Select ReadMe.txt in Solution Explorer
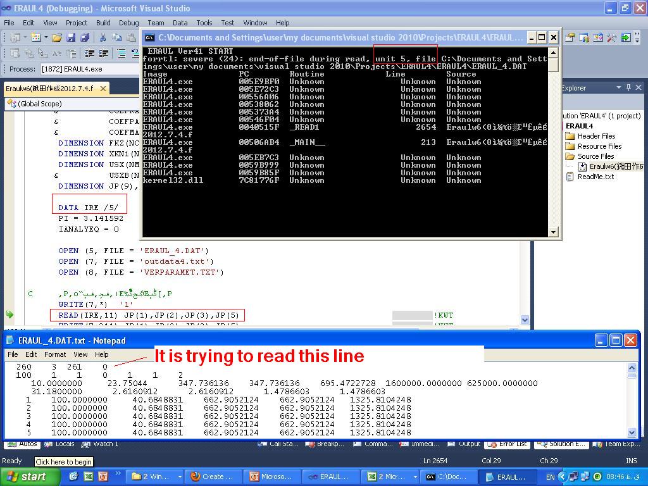This screenshot has height=486, width=648. coord(595,177)
